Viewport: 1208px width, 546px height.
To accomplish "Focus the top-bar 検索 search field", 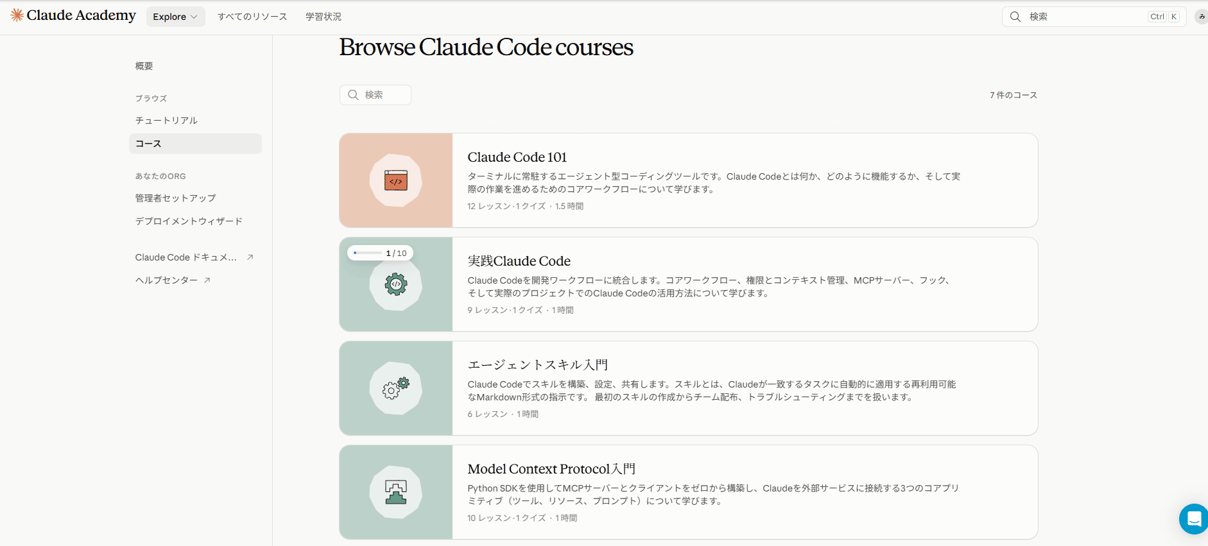I will 1094,17.
